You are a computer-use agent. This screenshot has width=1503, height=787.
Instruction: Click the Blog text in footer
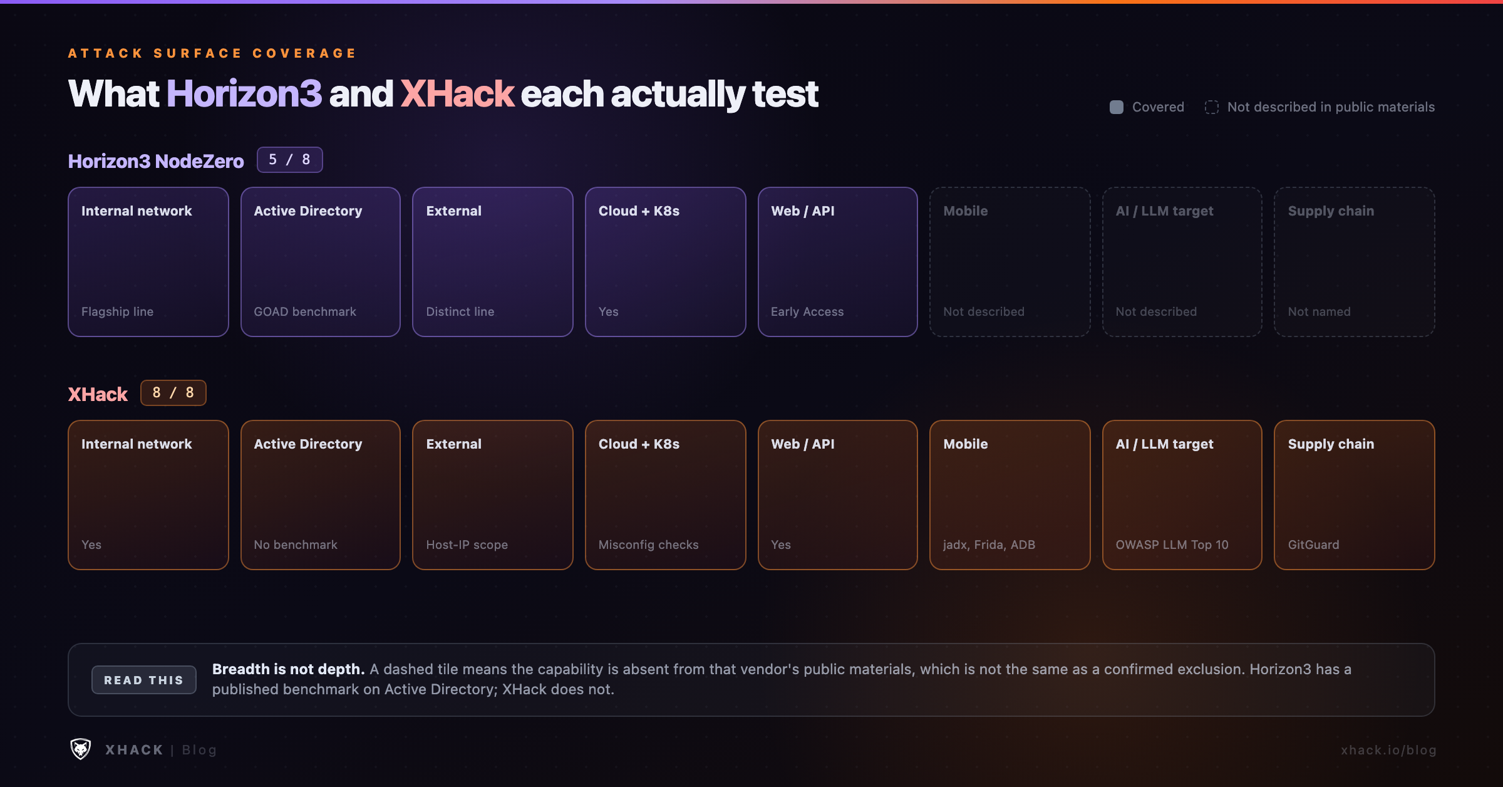[x=199, y=750]
